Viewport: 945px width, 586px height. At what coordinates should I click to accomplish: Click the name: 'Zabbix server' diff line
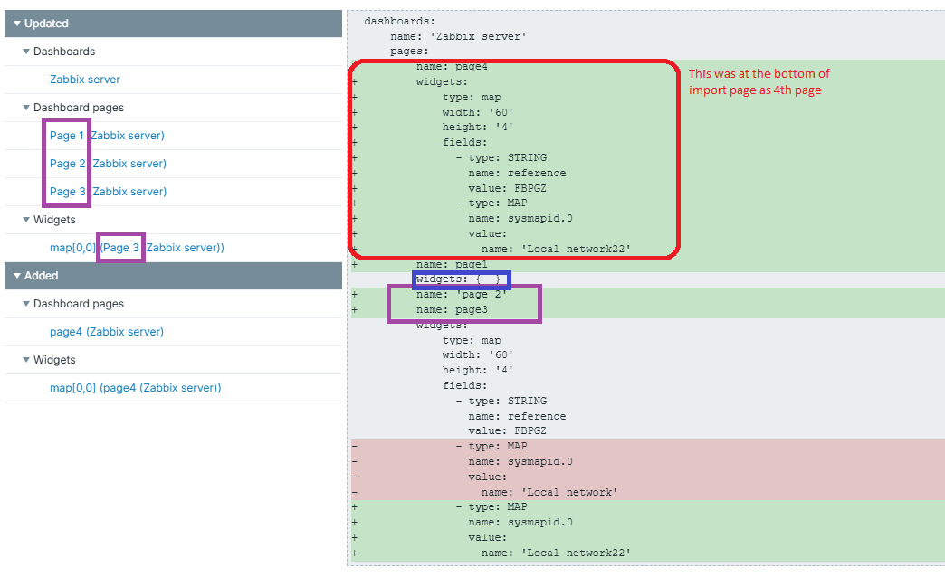(x=458, y=36)
